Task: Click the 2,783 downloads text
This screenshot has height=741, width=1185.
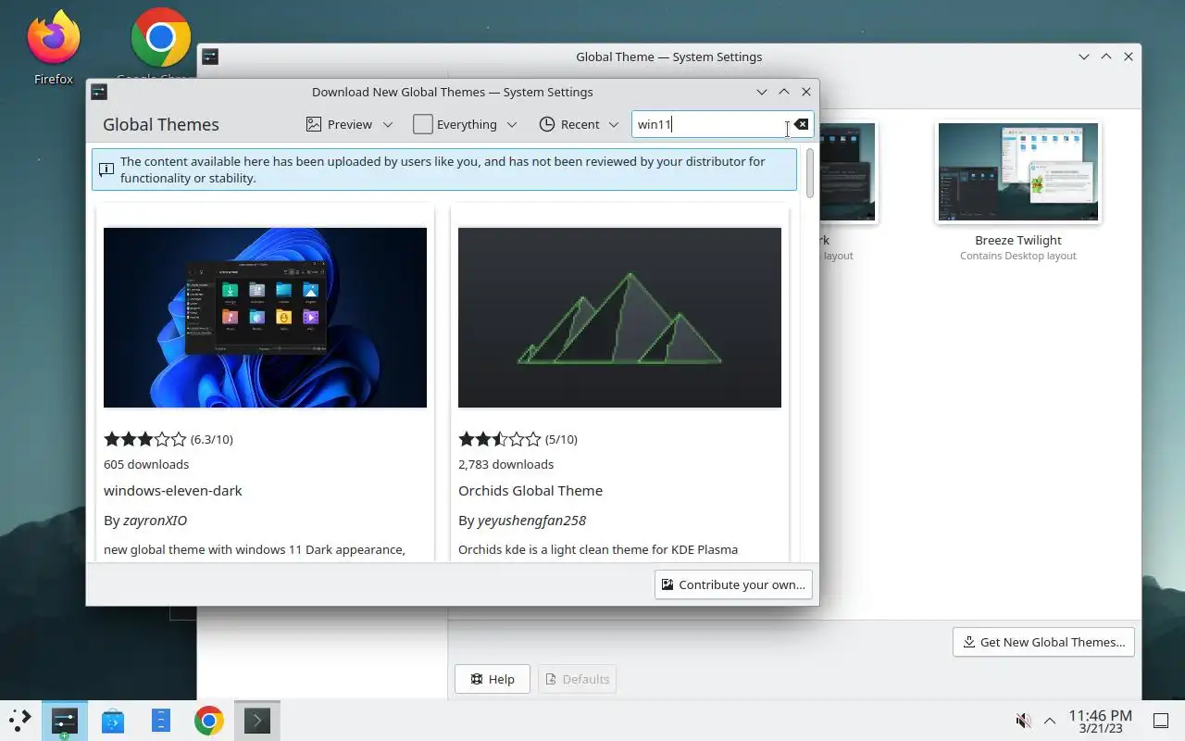Action: (x=505, y=464)
